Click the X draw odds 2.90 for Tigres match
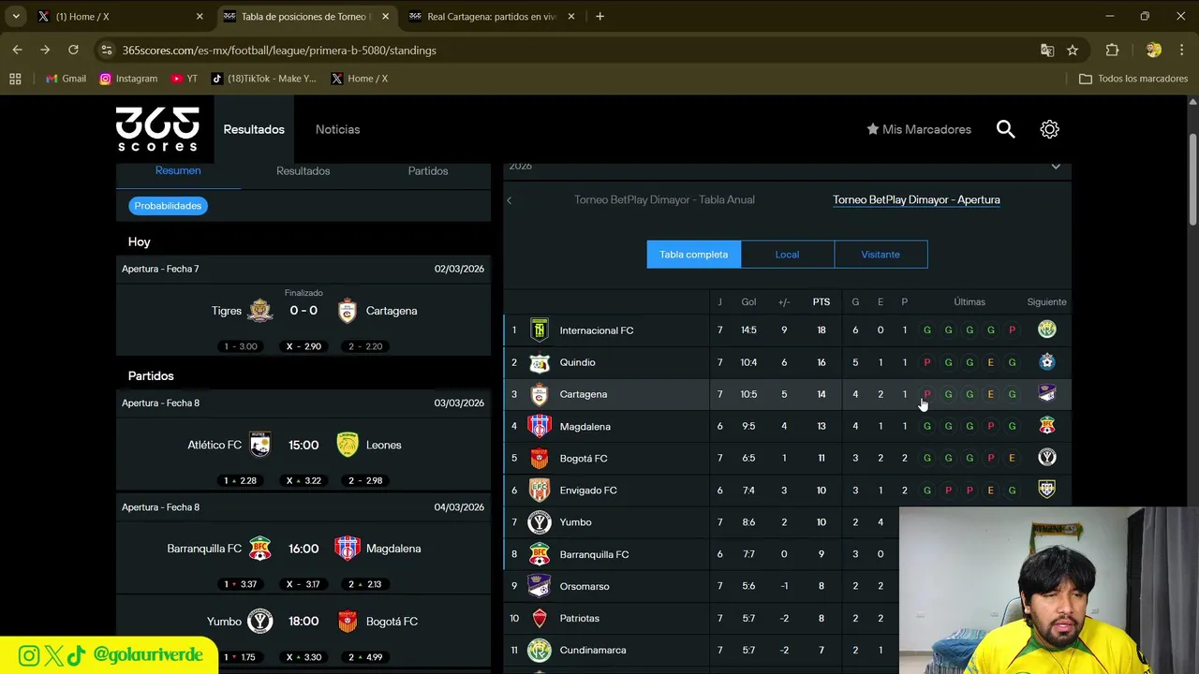The image size is (1199, 674). click(x=303, y=346)
